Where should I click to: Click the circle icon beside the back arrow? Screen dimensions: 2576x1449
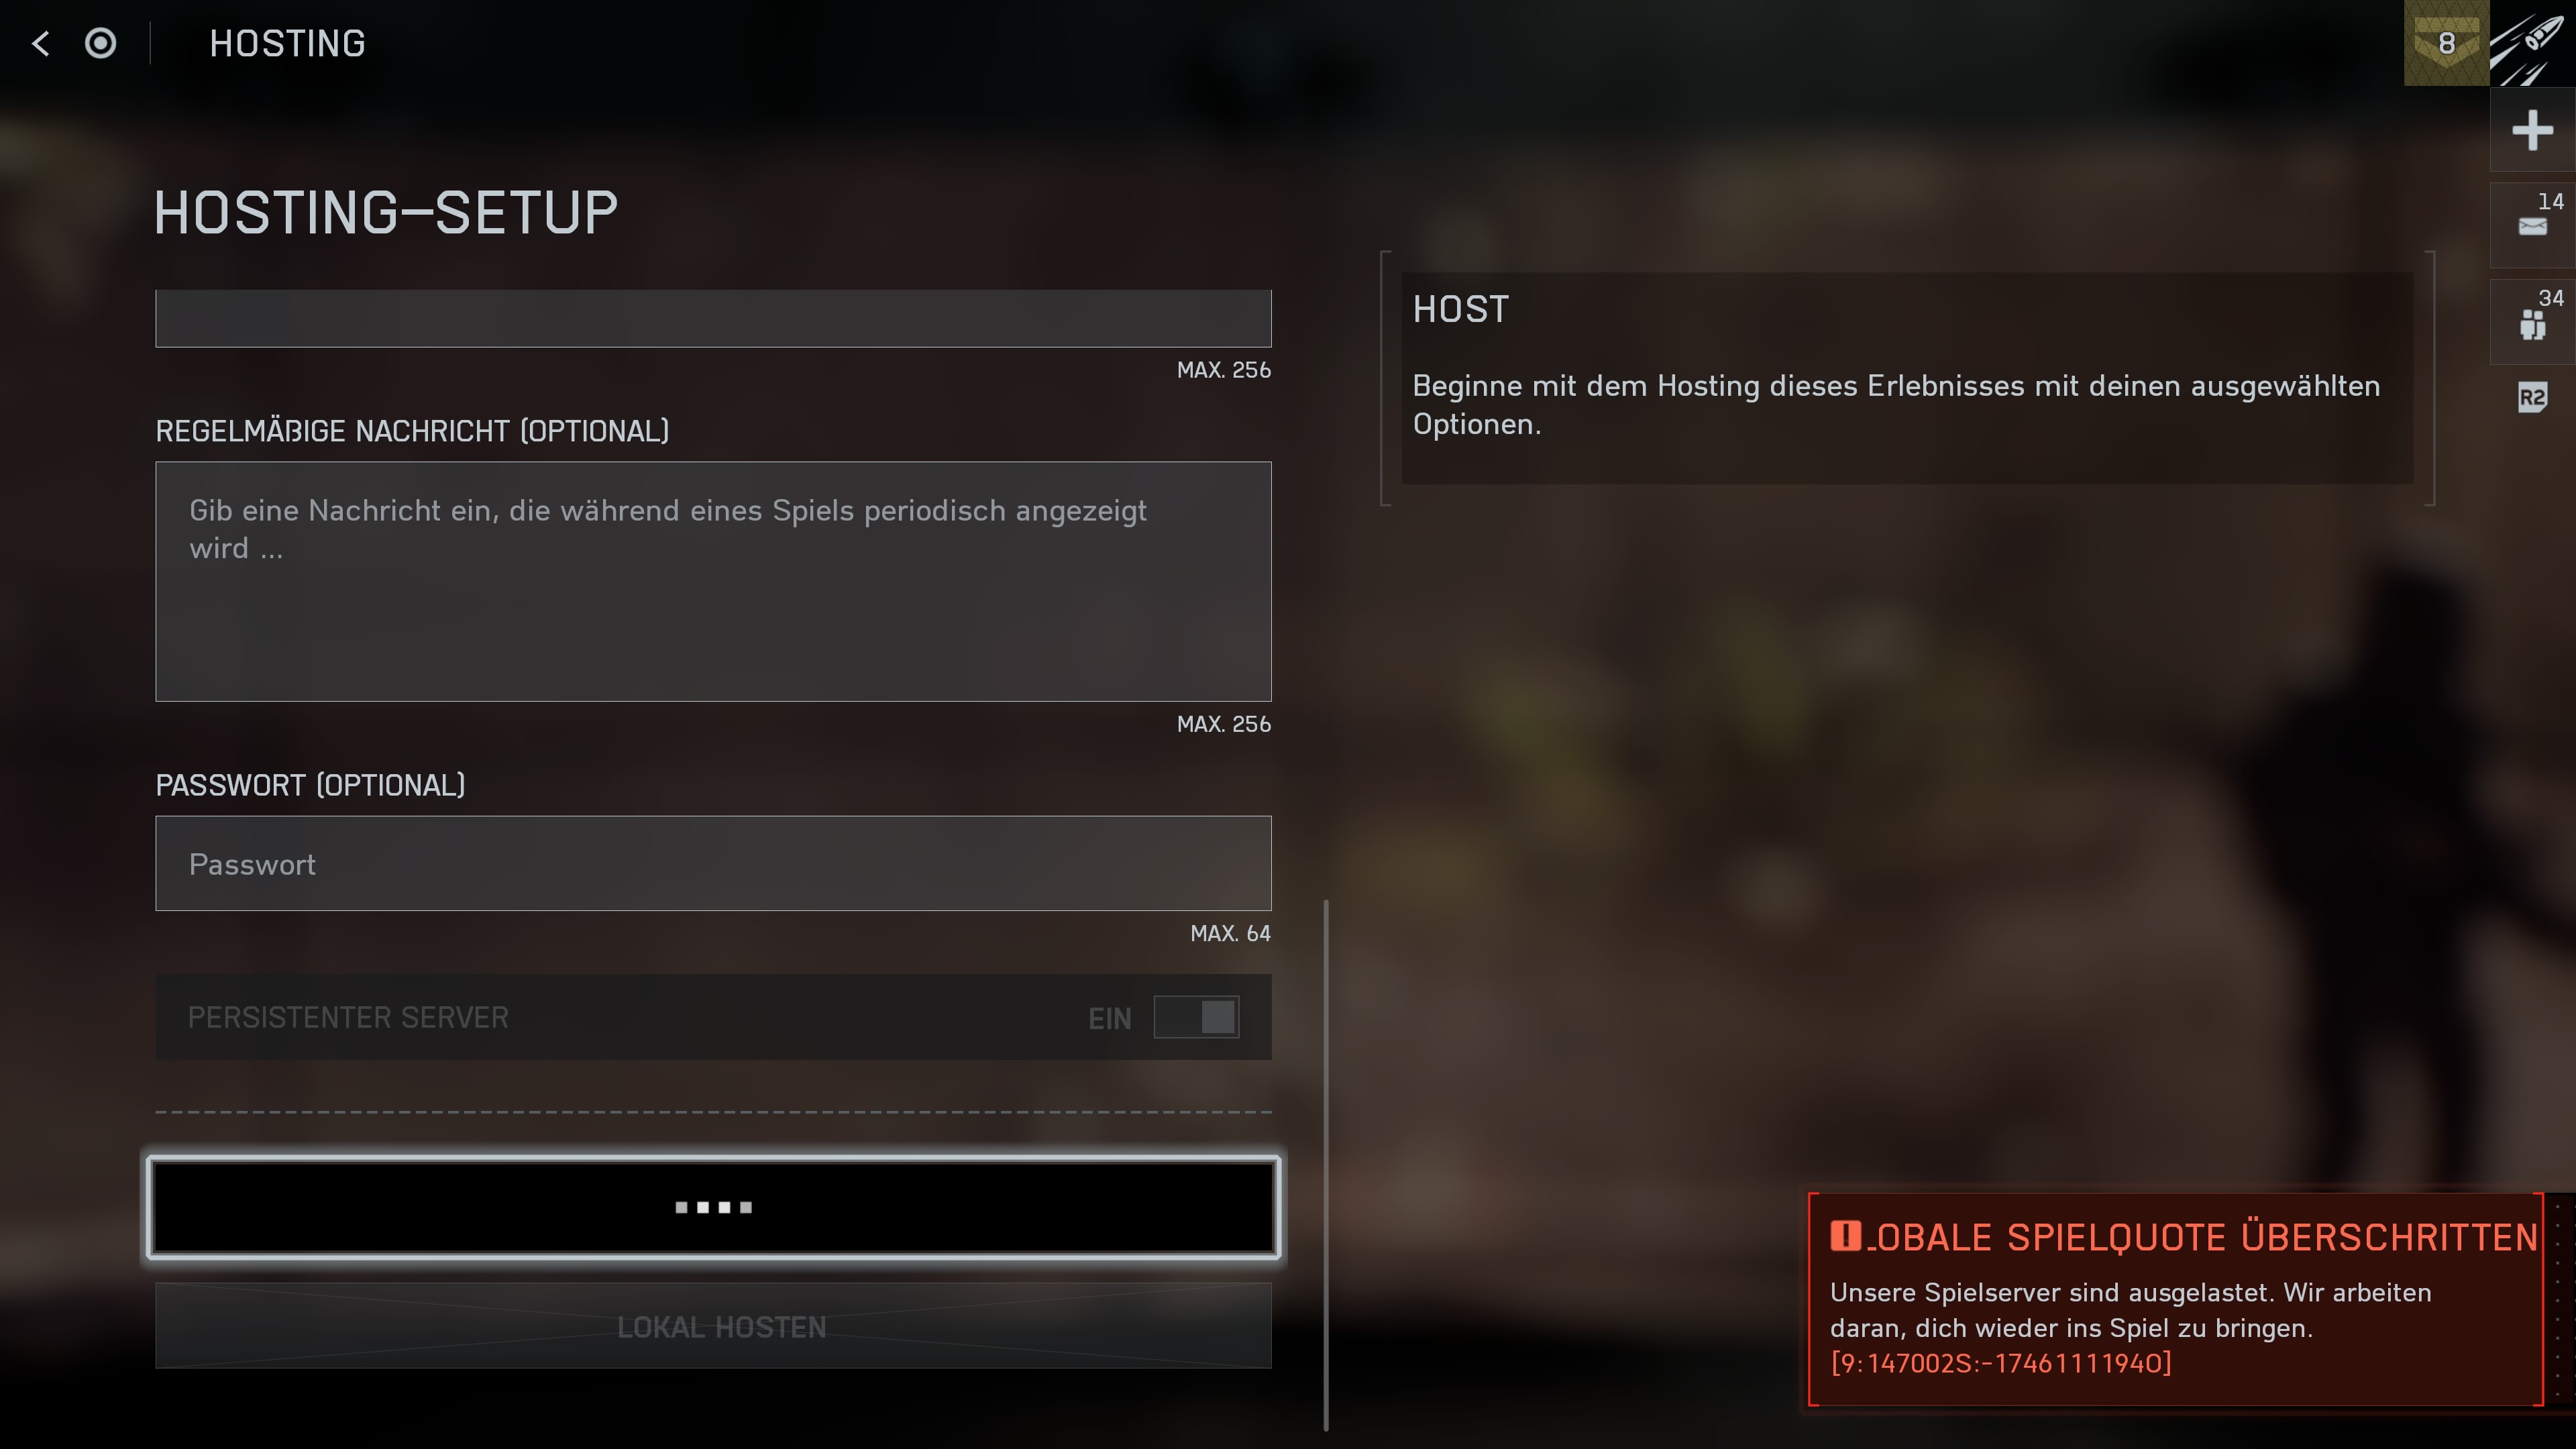(100, 43)
